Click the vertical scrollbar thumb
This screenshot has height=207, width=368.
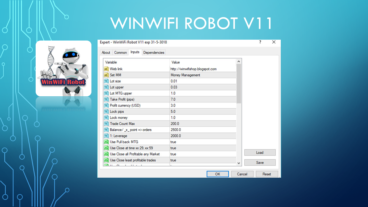239,83
